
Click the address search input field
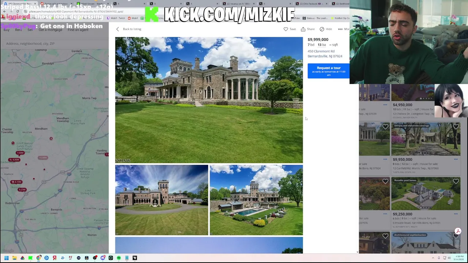[55, 43]
